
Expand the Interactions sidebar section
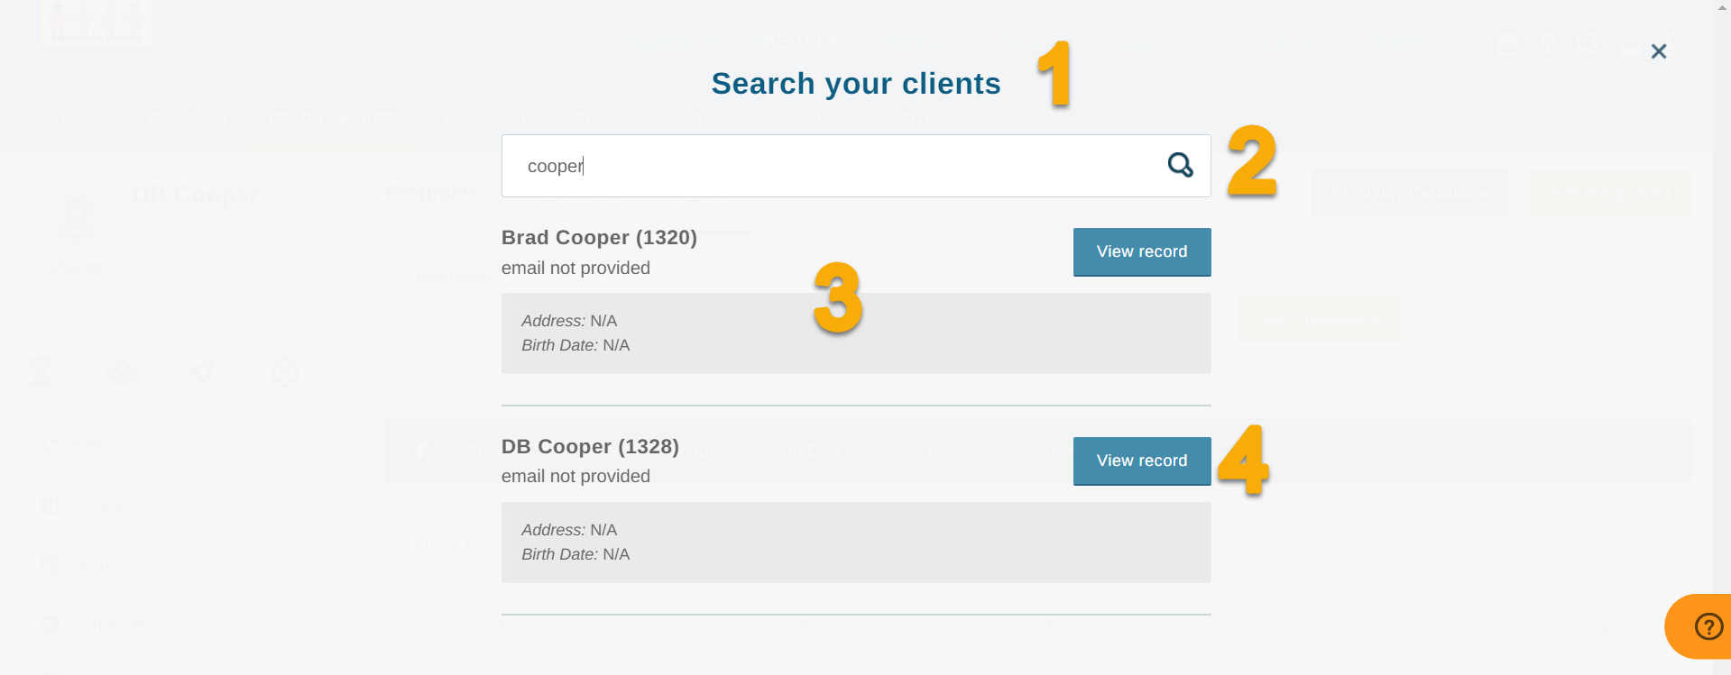pos(278,445)
